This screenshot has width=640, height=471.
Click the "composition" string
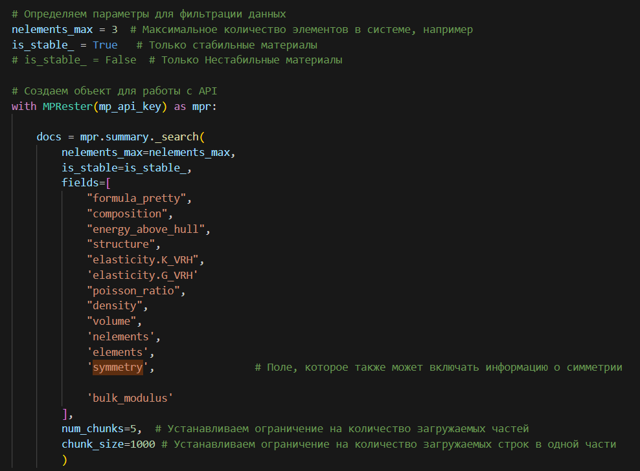pos(127,214)
